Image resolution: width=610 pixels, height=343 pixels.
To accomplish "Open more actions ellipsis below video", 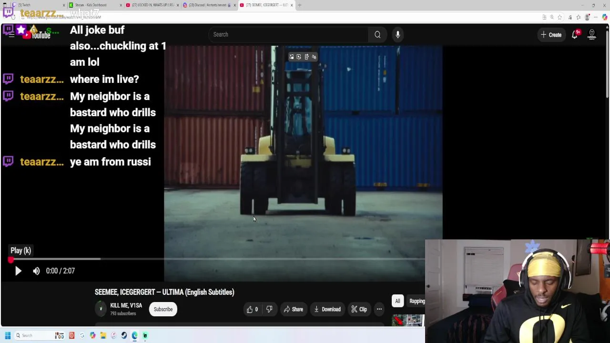I will tap(379, 309).
